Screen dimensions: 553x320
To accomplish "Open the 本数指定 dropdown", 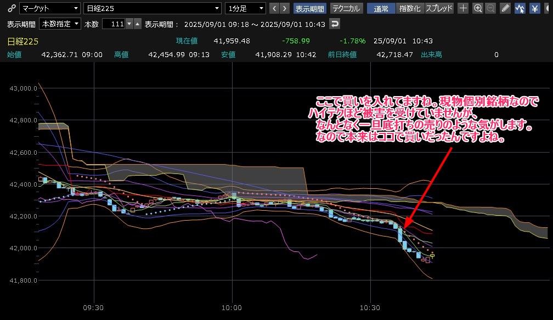I will tap(60, 24).
